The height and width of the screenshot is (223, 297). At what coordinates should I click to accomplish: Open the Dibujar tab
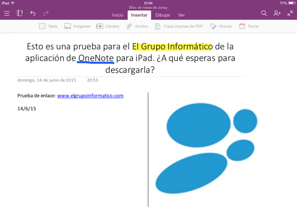pyautogui.click(x=163, y=15)
